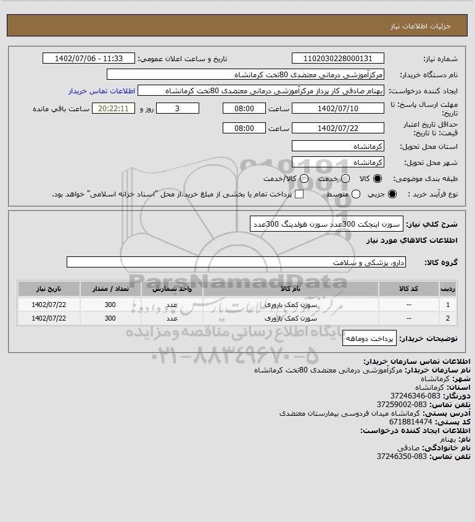Choose the جزیی purchase type radio
The width and height of the screenshot is (475, 522).
pos(392,194)
